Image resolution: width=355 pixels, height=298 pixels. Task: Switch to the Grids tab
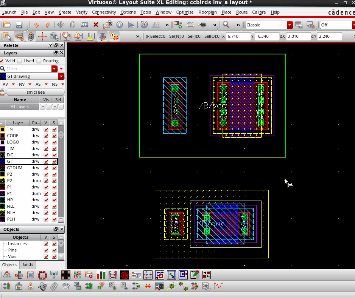click(28, 265)
